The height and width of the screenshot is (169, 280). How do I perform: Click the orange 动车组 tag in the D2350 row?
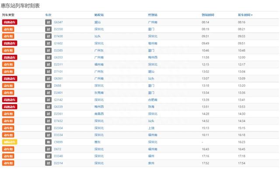tap(8, 29)
